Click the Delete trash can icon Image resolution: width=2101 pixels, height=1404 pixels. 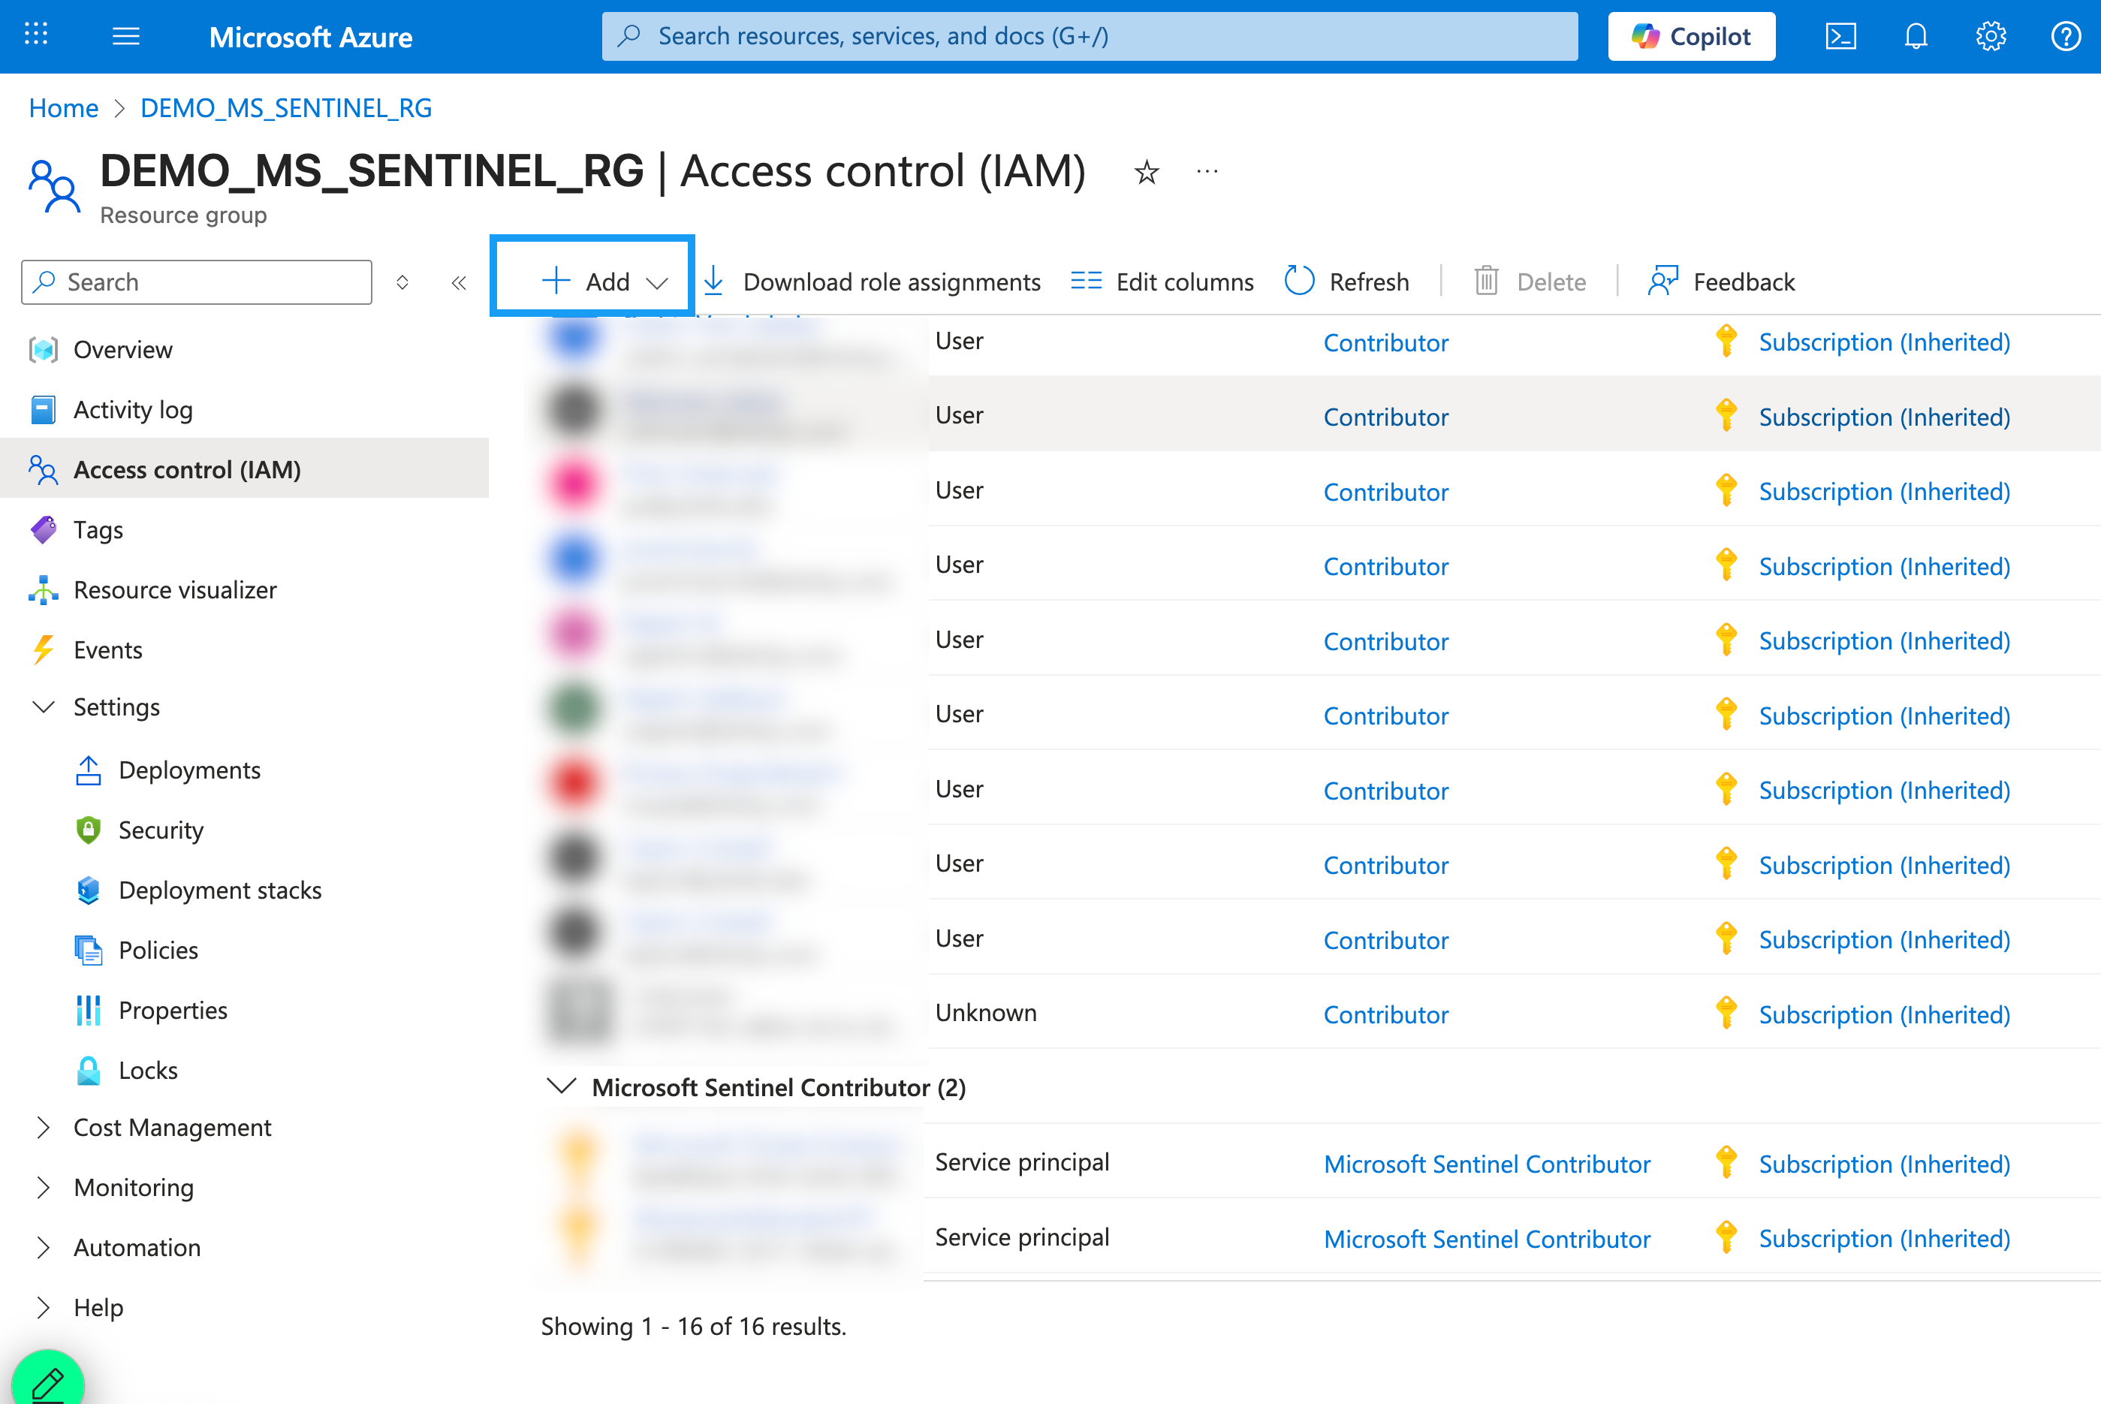pos(1487,281)
